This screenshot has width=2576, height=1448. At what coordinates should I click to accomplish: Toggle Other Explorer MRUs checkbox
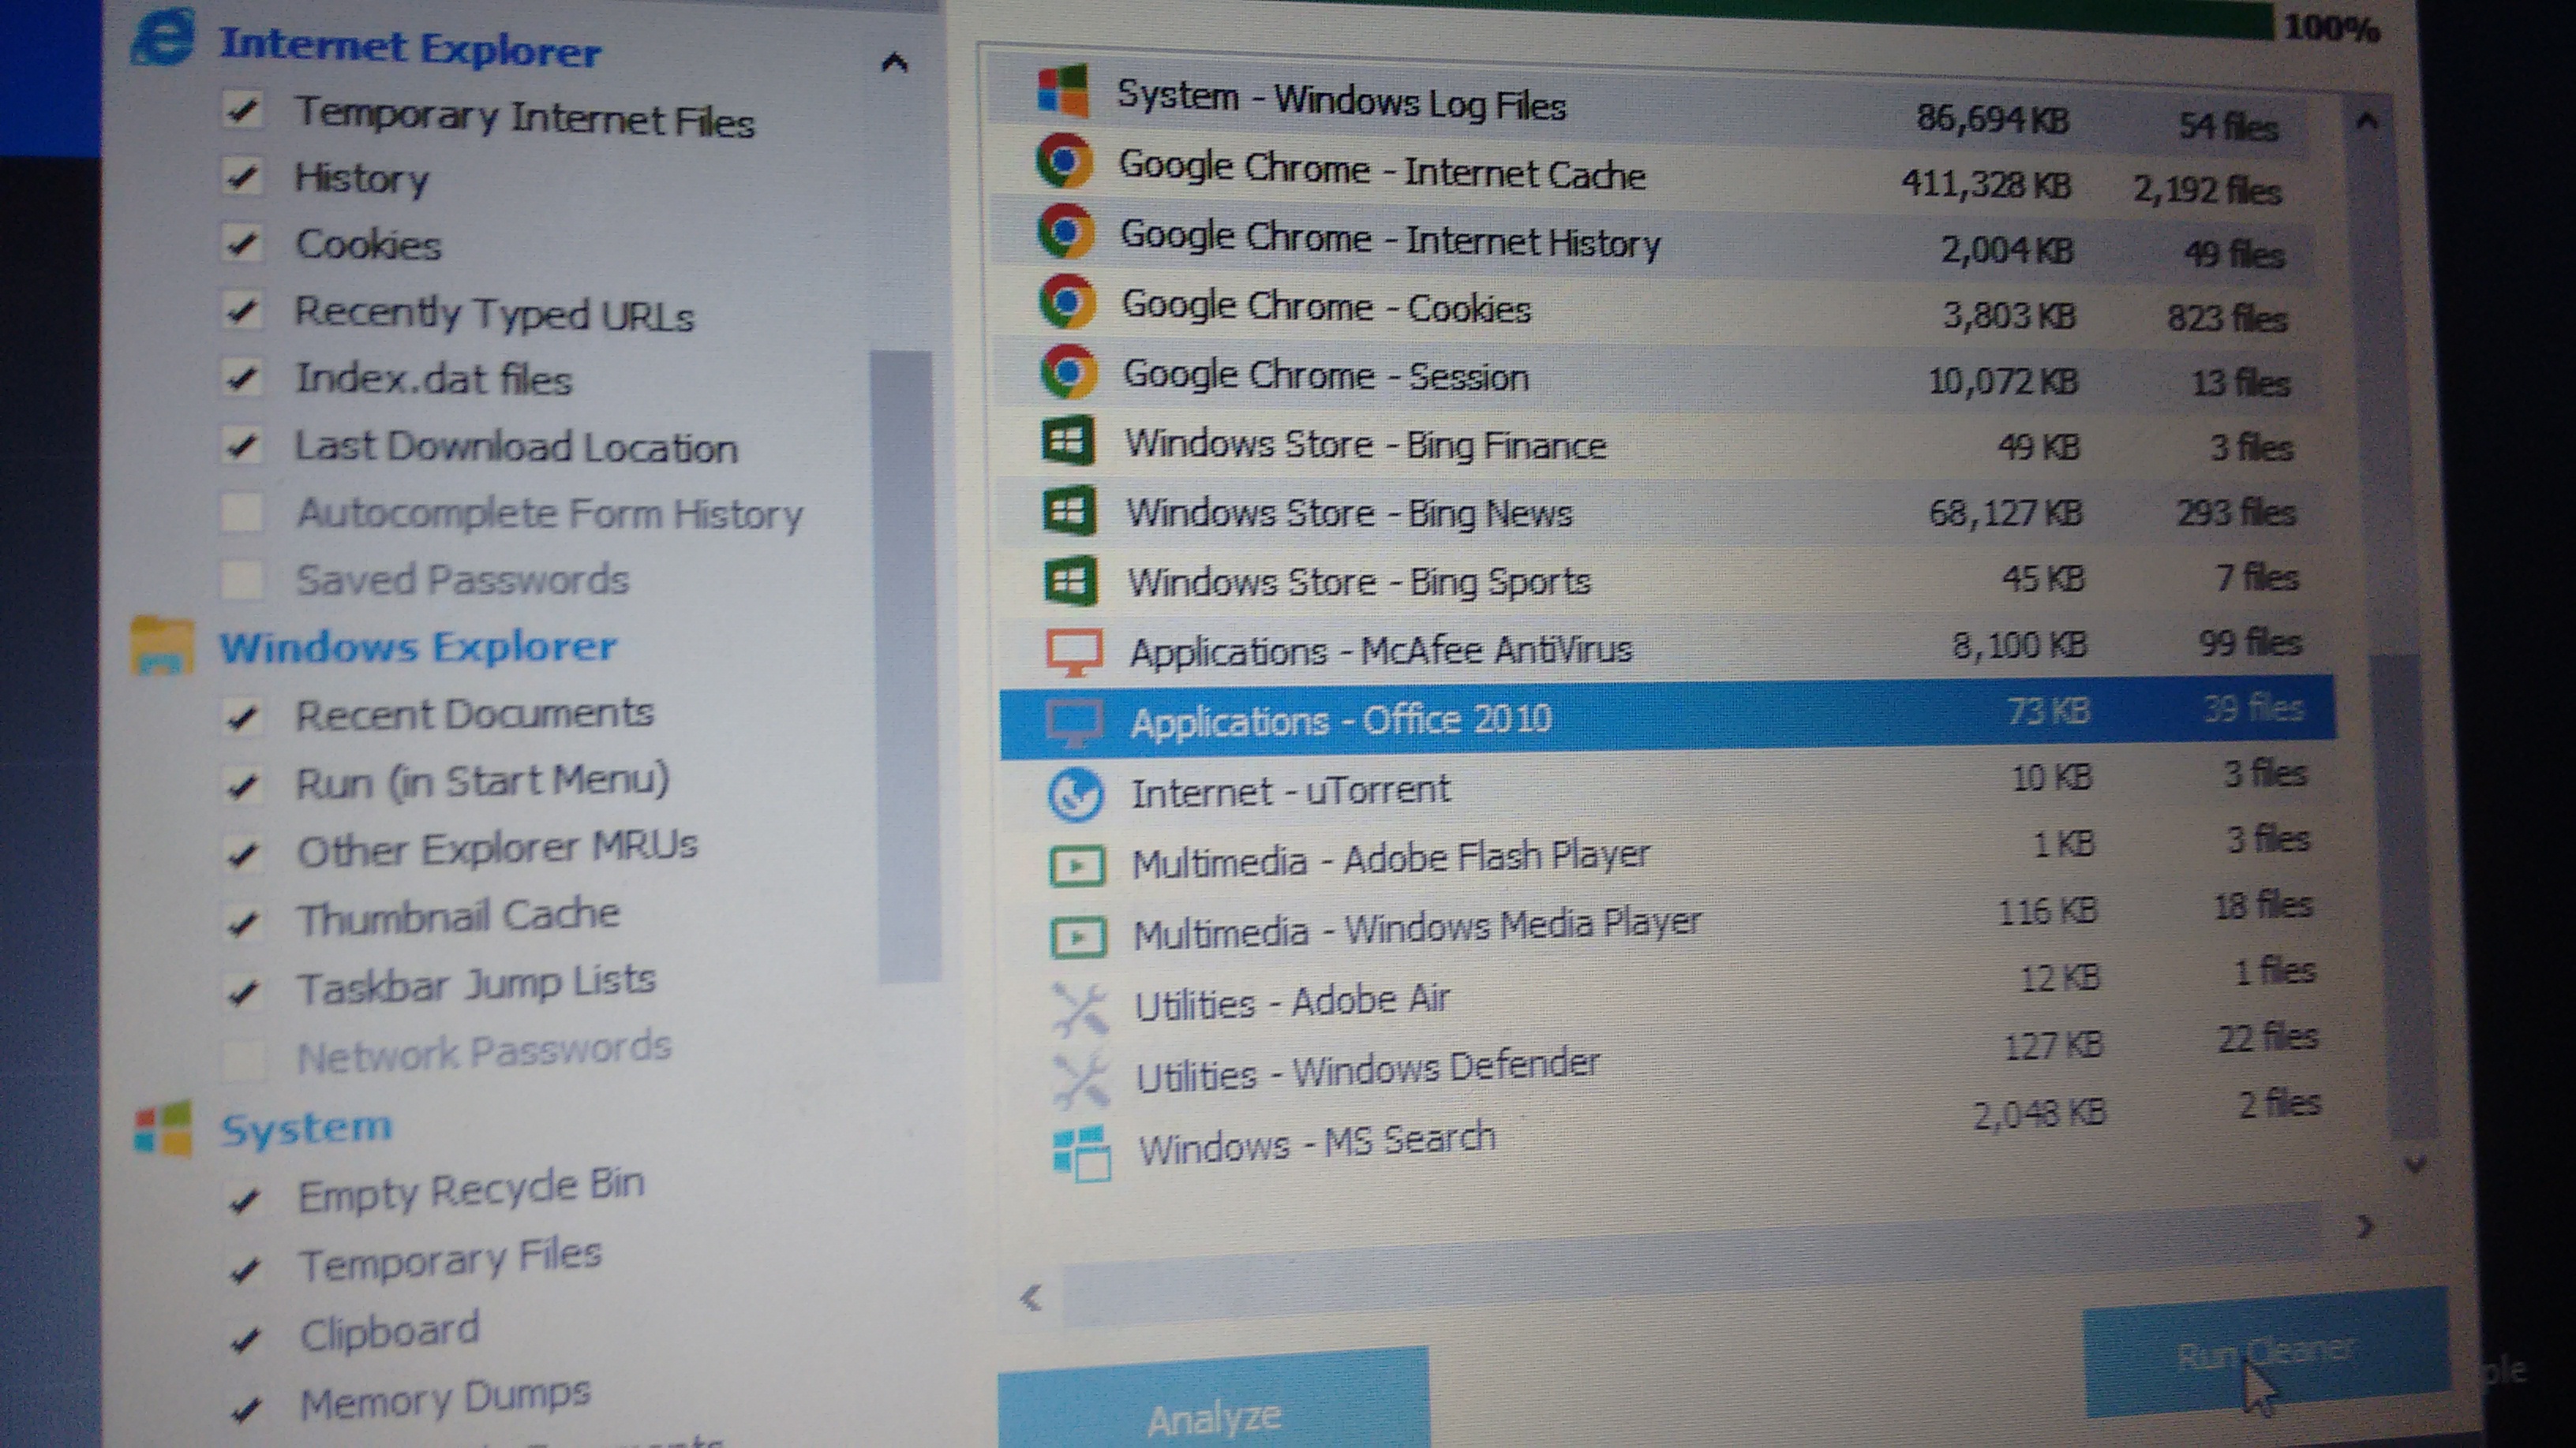tap(243, 853)
